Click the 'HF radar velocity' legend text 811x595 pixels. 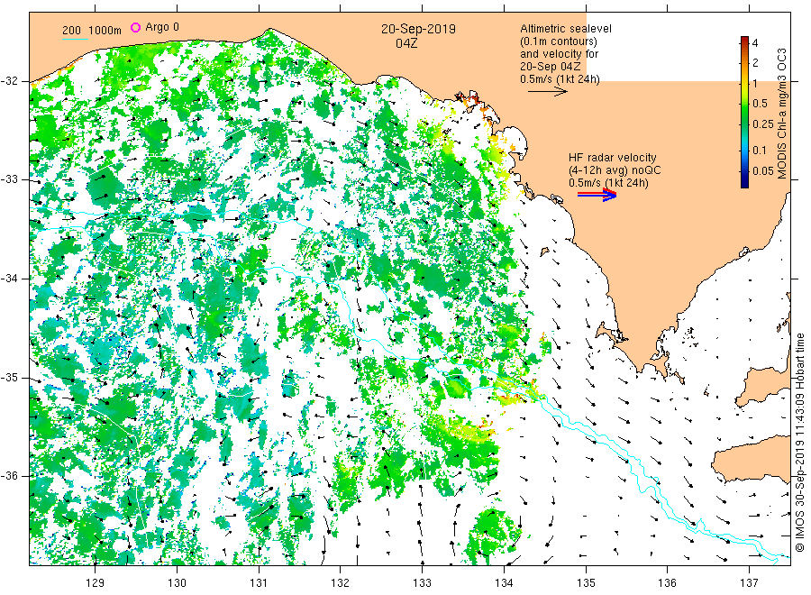[613, 158]
